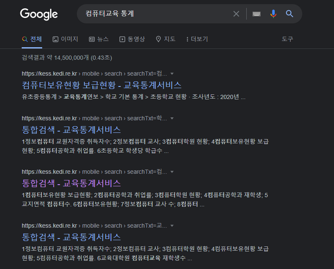334x269 pixels.
Task: Open the on-screen keyboard icon
Action: [x=256, y=14]
